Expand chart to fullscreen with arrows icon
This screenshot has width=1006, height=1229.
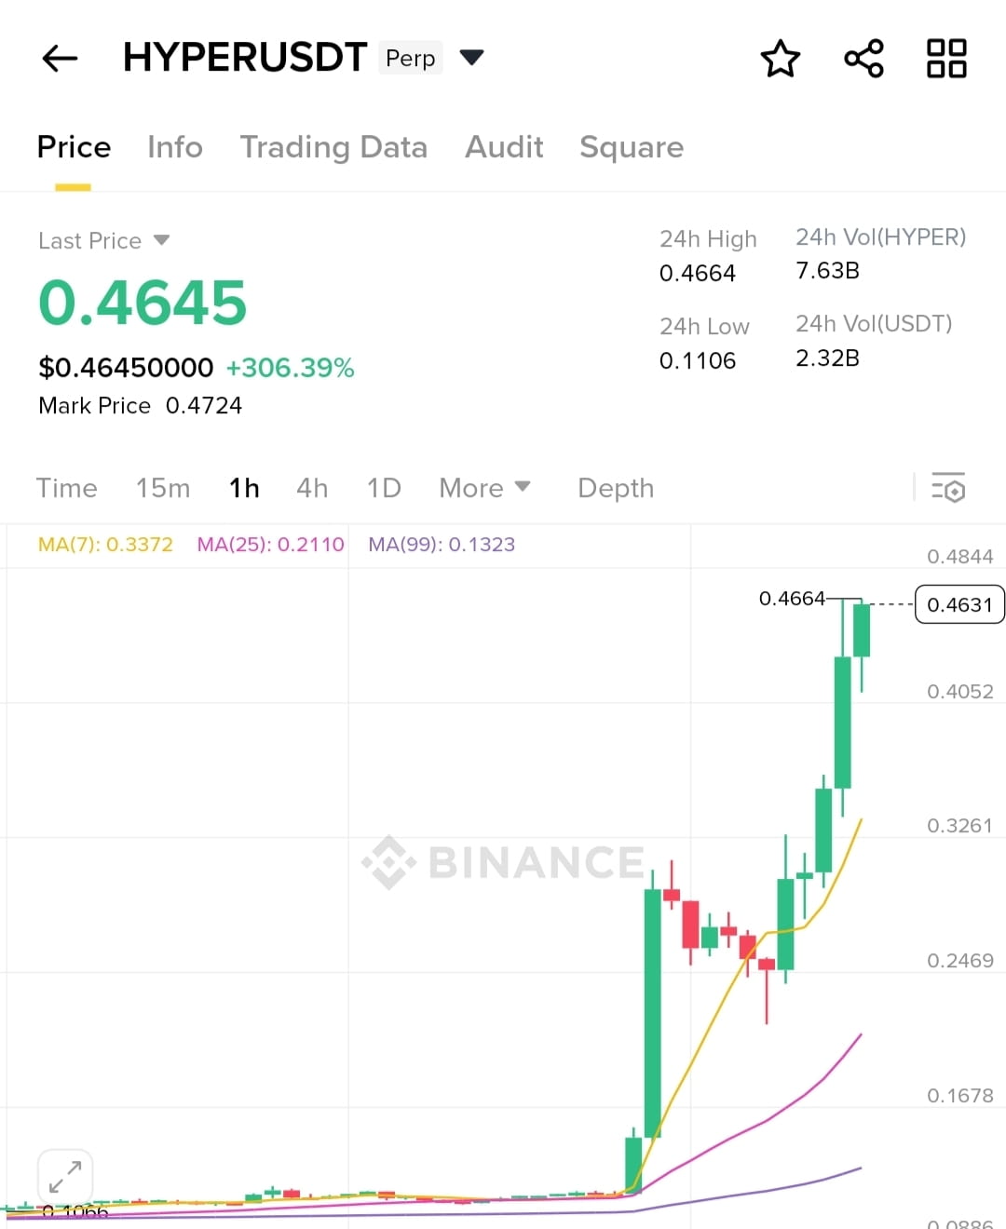(65, 1177)
